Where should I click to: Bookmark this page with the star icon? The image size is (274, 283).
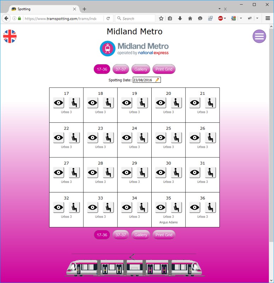pyautogui.click(x=161, y=18)
